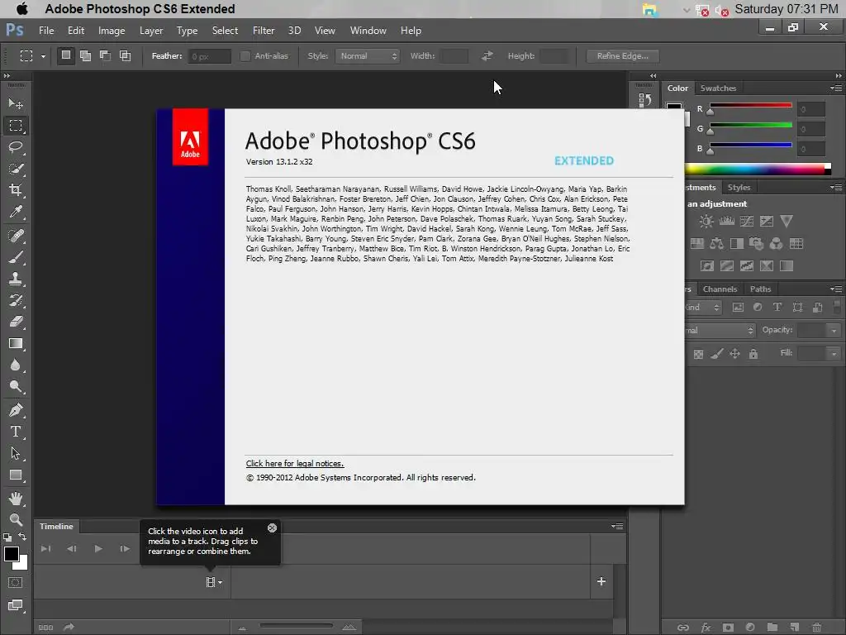Click the Delete layer trash icon

pyautogui.click(x=817, y=627)
